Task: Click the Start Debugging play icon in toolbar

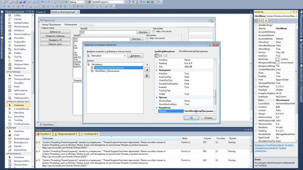Action: click(x=66, y=2)
